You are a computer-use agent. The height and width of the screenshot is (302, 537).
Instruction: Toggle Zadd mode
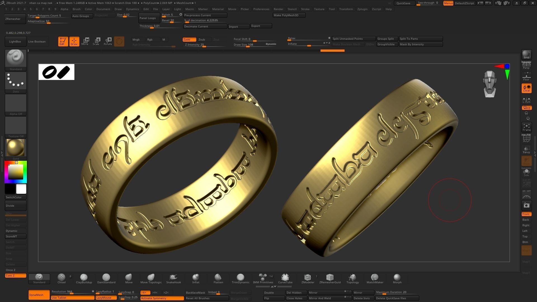point(189,39)
